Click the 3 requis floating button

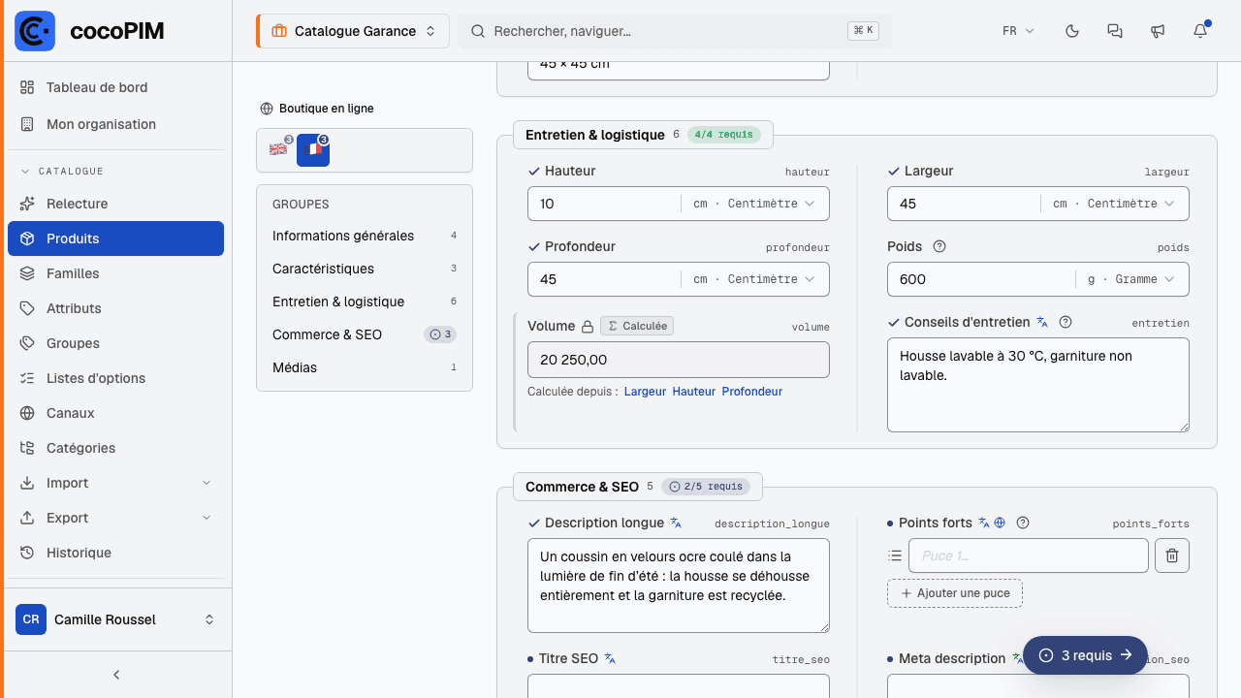tap(1085, 655)
